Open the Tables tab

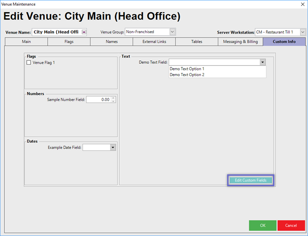coord(197,42)
